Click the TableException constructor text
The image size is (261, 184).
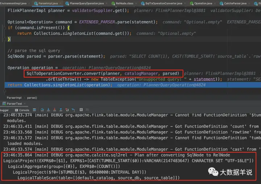(x=118, y=79)
